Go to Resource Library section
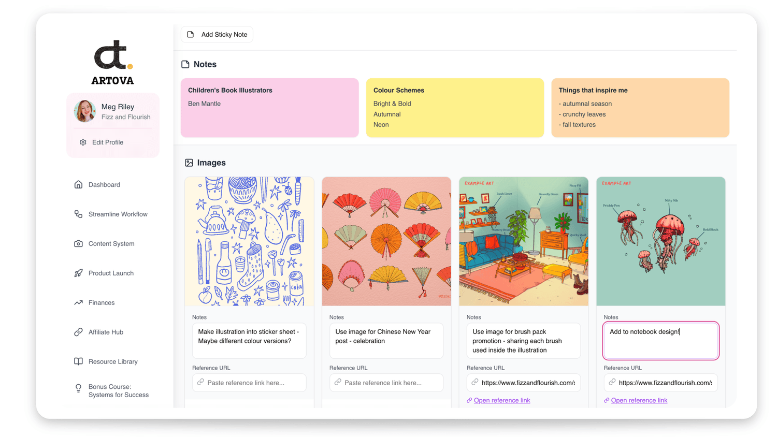Viewport: 777px width, 437px height. pyautogui.click(x=113, y=362)
